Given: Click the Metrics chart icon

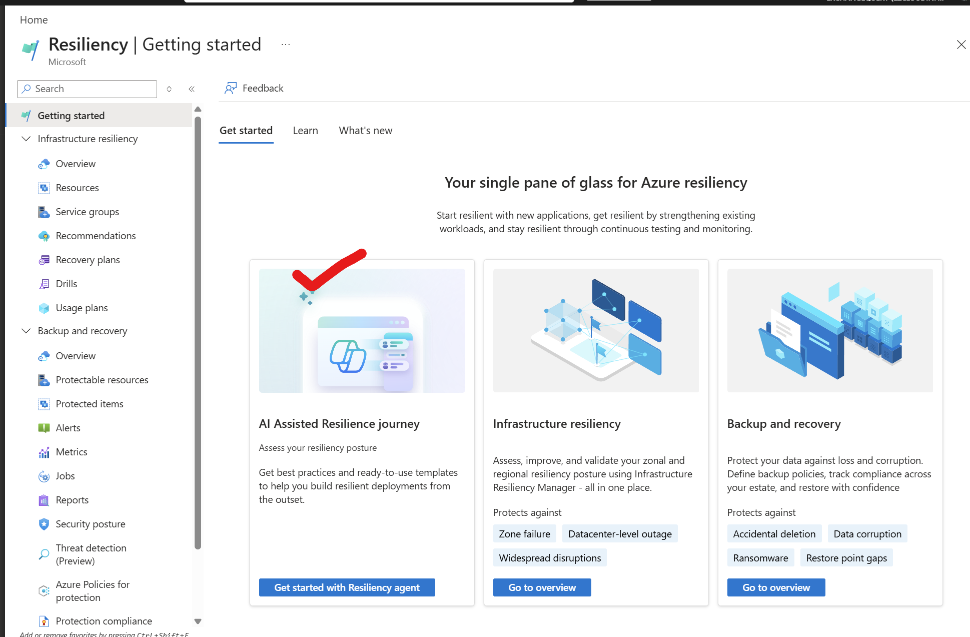Looking at the screenshot, I should tap(44, 452).
